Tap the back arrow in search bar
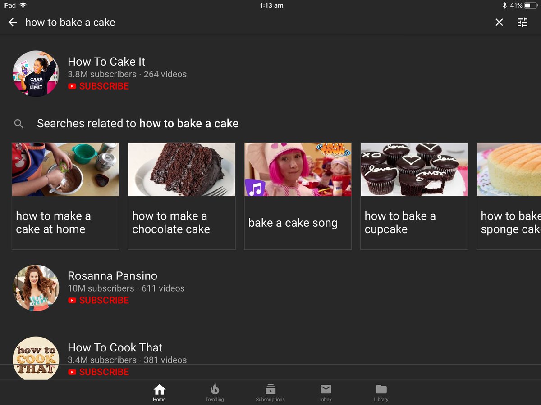541x405 pixels. [13, 22]
